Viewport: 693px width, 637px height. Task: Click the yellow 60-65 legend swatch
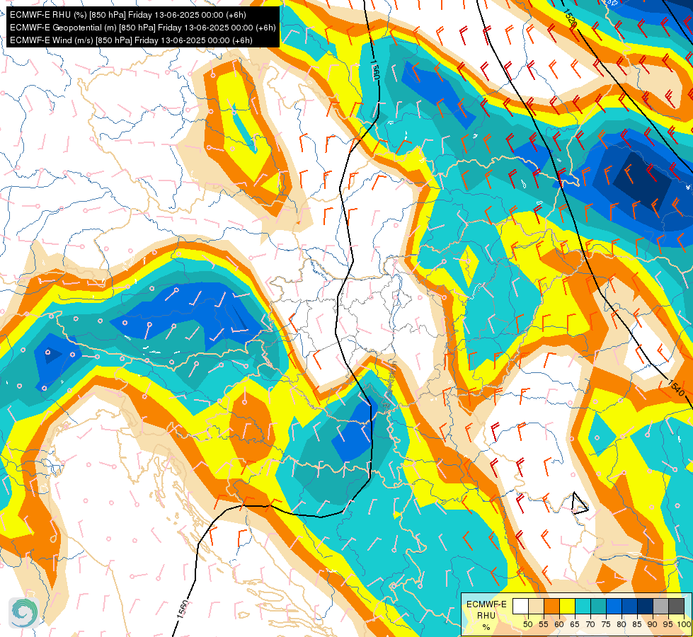(568, 606)
